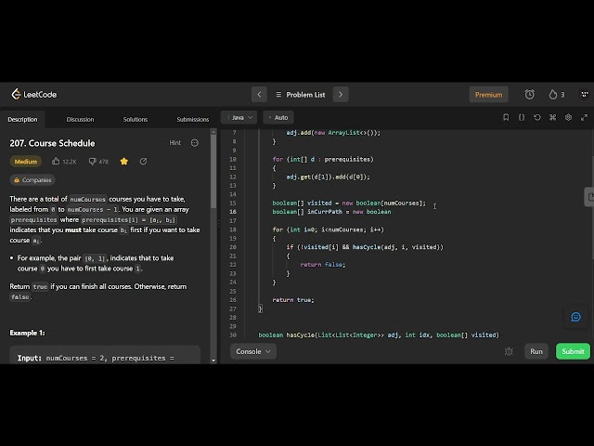
Task: Click the format code braces icon
Action: tap(522, 118)
